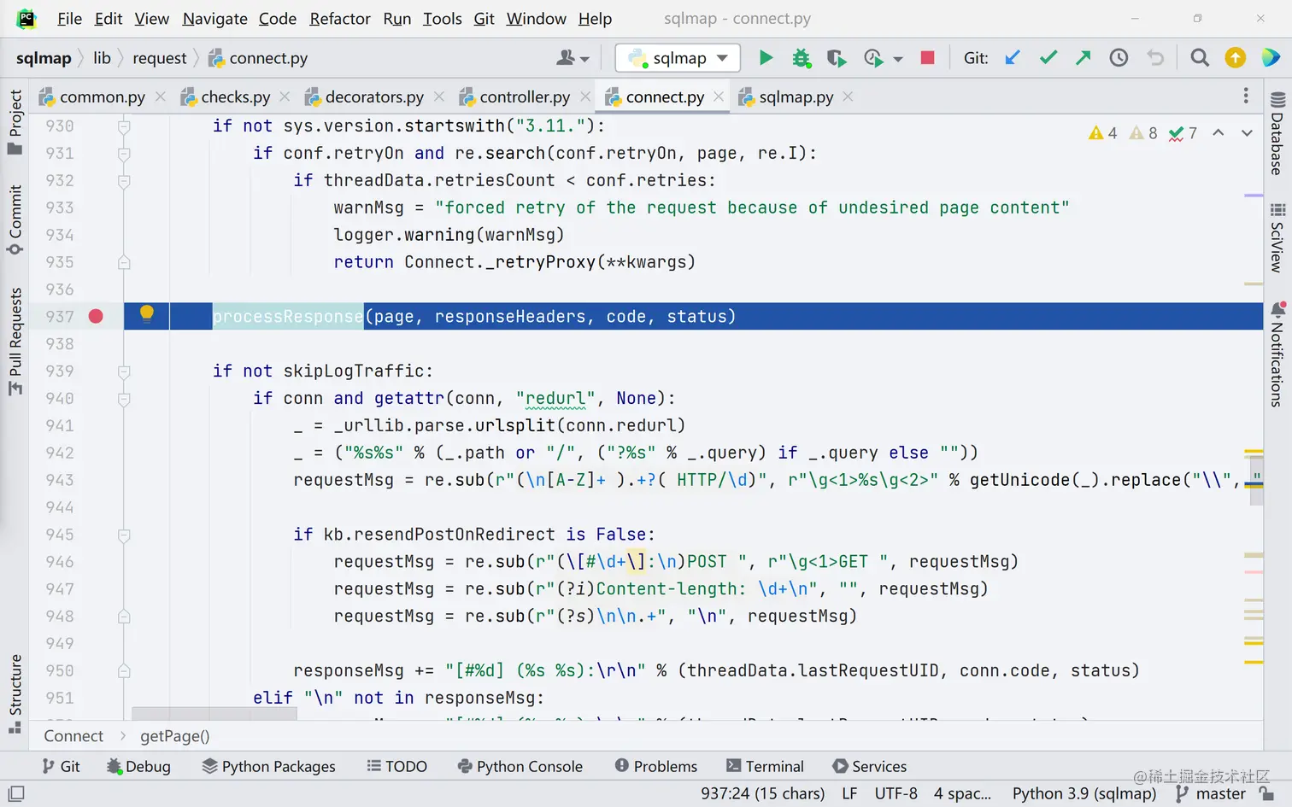The image size is (1292, 807).
Task: Open the Terminal tool window
Action: (765, 767)
